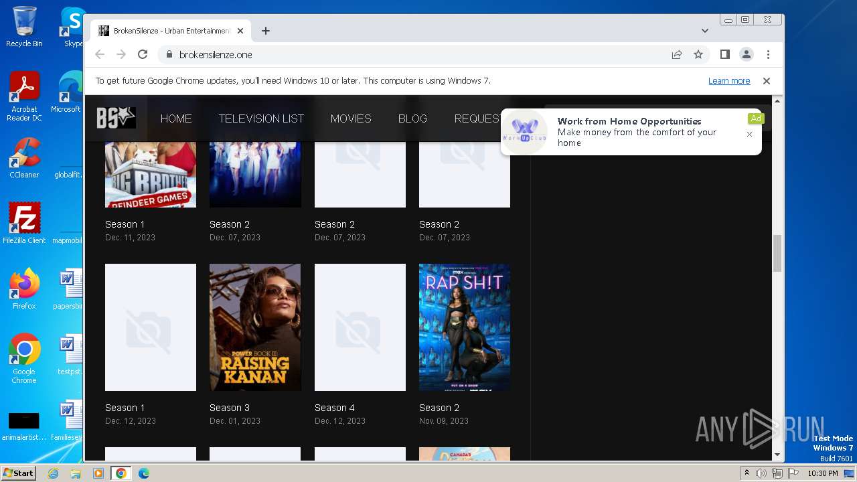857x482 pixels.
Task: Open Skype desktop shortcut
Action: click(x=72, y=27)
